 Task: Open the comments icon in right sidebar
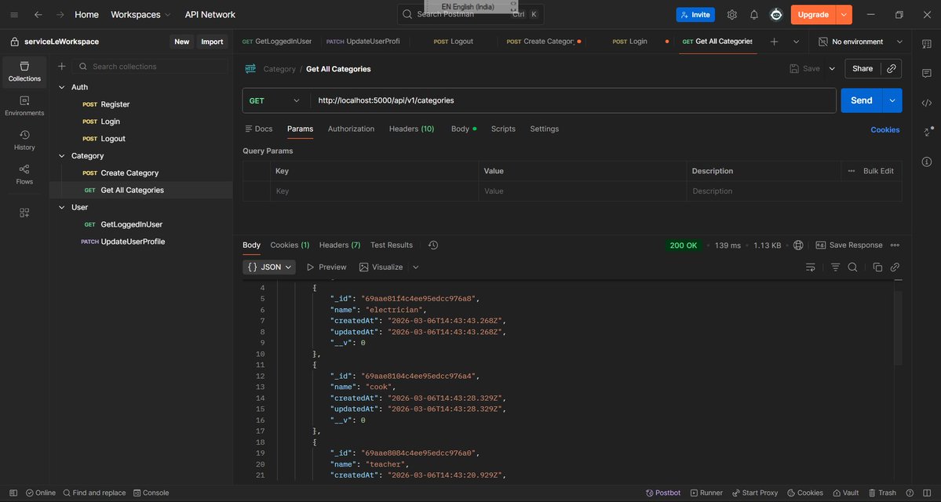pyautogui.click(x=927, y=73)
